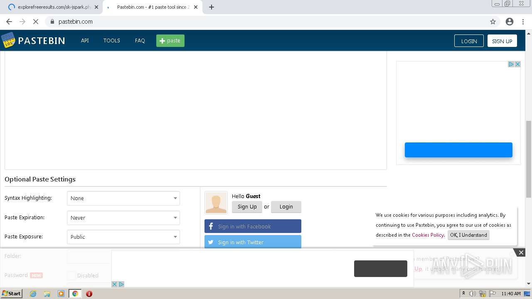
Task: Open the API menu item
Action: point(85,41)
